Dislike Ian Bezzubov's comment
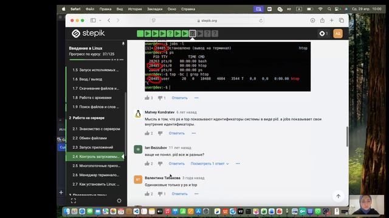 click(160, 163)
